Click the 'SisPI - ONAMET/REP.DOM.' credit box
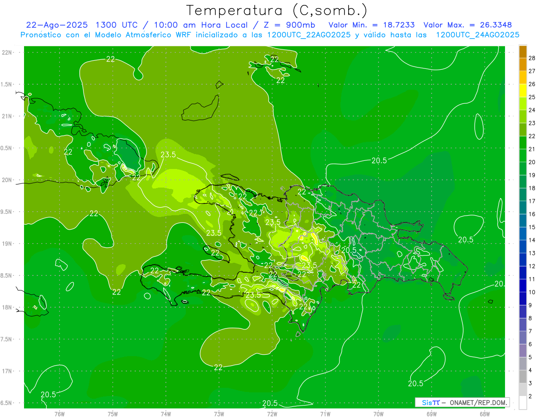This screenshot has height=420, width=544. point(462,402)
